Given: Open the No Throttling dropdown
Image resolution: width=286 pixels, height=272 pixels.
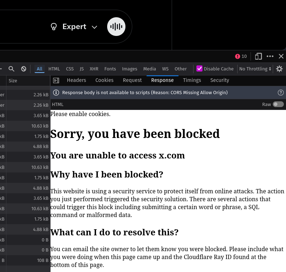Looking at the screenshot, I should point(255,69).
